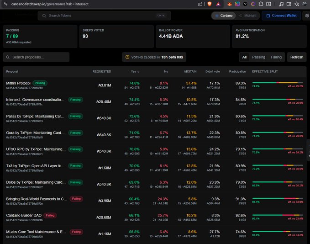Open the browser extensions puzzle icon

(x=261, y=4)
